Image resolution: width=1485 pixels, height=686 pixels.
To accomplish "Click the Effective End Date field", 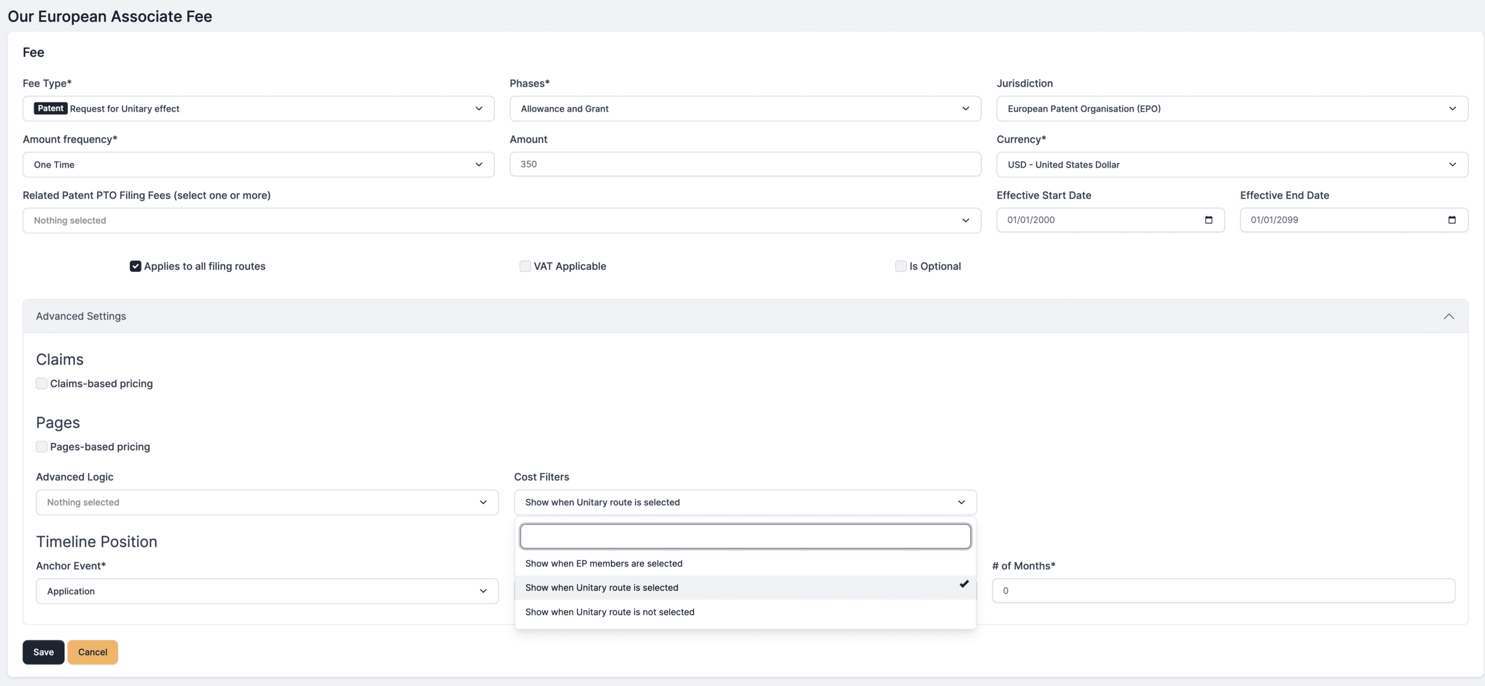I will click(1354, 220).
